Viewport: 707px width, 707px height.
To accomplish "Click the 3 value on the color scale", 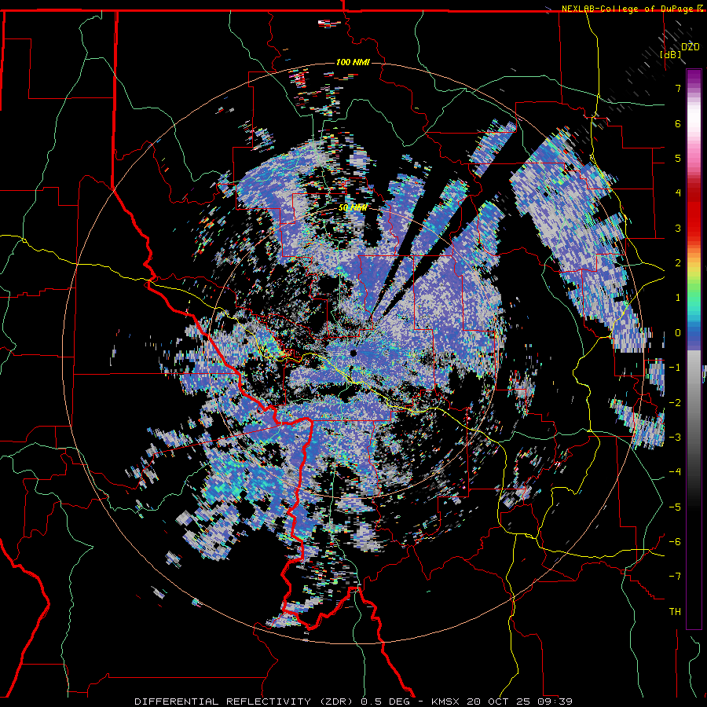I will coord(678,228).
